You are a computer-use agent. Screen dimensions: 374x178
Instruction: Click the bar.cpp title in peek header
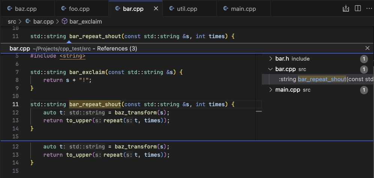pos(20,49)
